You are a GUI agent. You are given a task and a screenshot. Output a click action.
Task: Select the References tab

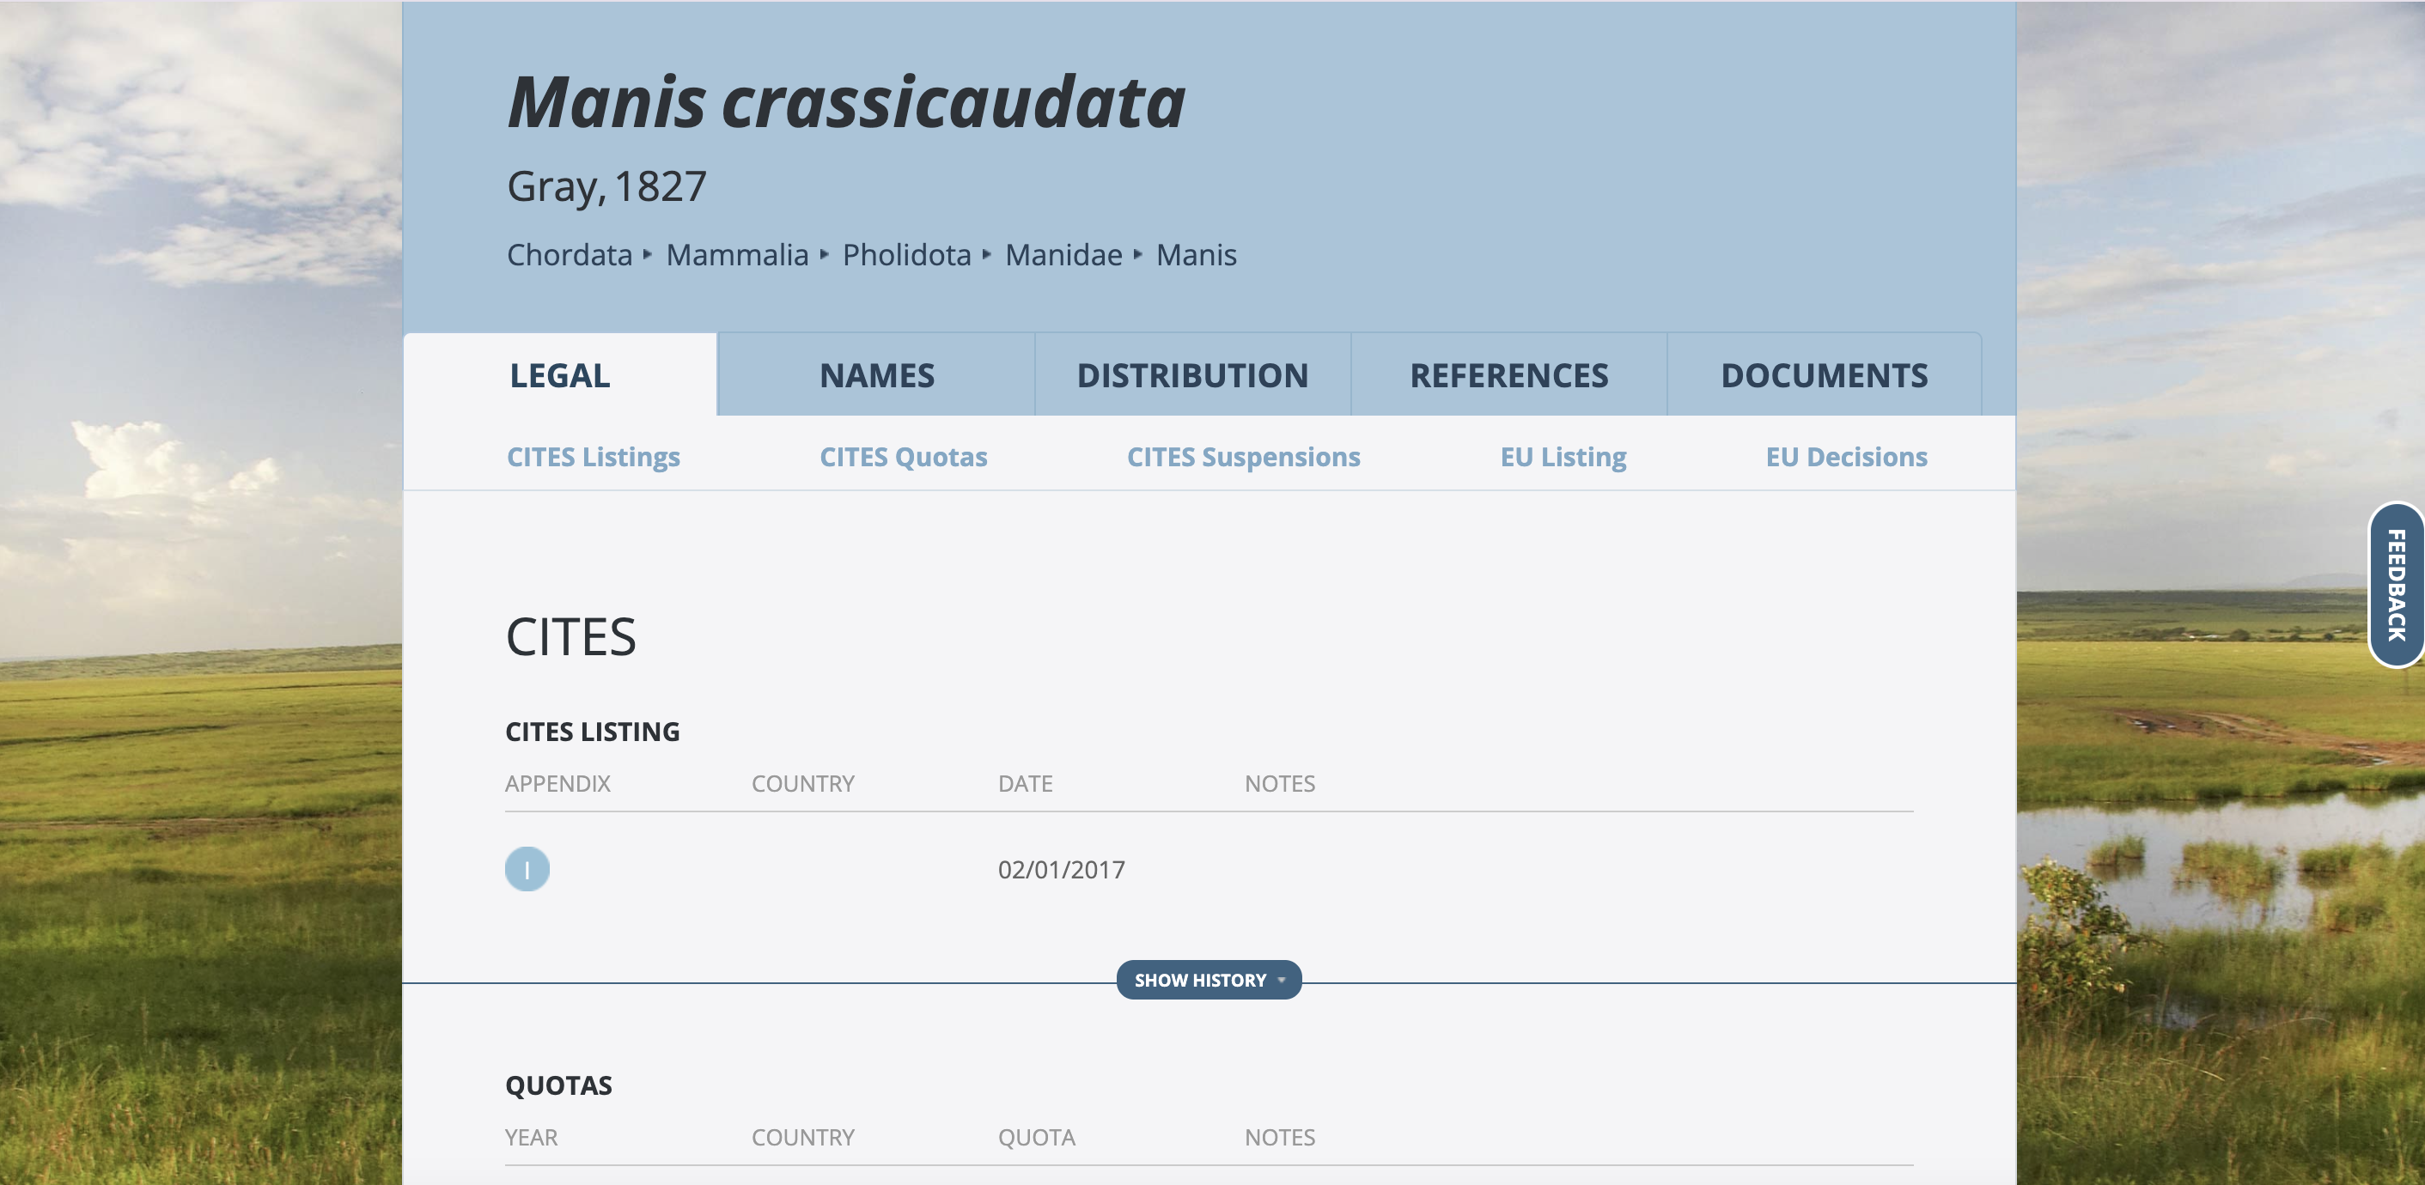coord(1509,375)
